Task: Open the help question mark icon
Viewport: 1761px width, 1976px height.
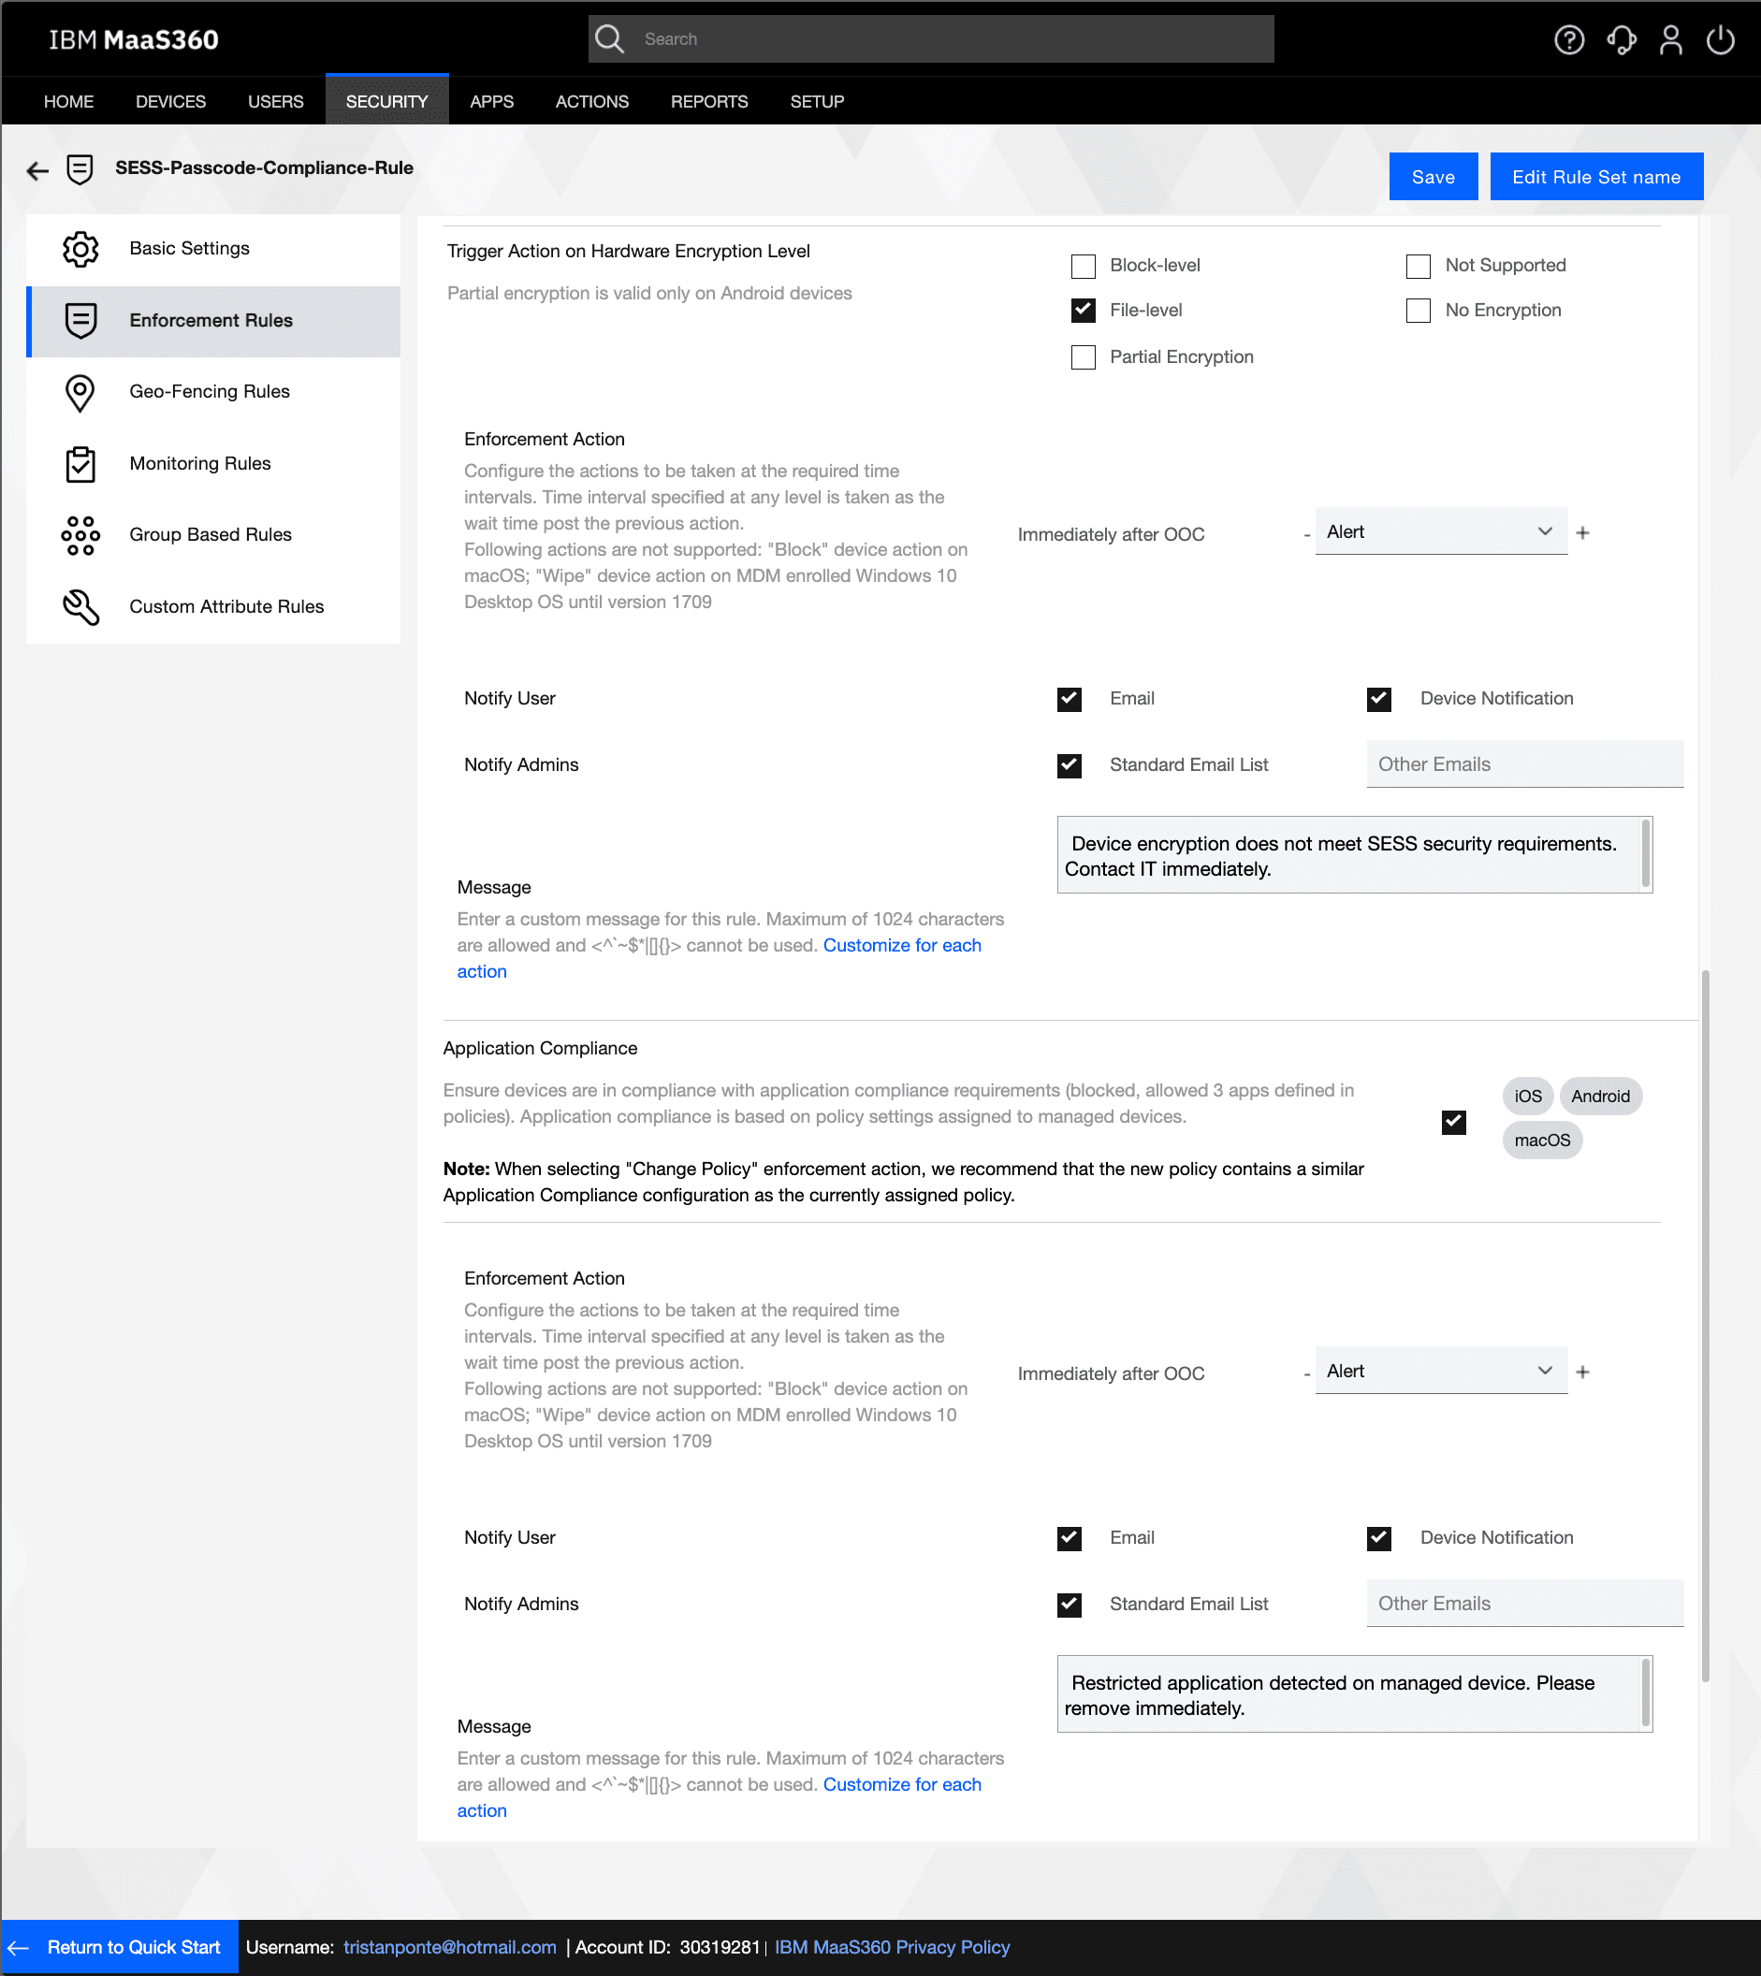Action: 1568,39
